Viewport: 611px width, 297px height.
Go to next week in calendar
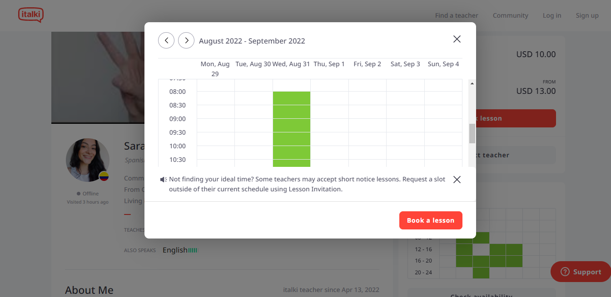point(186,40)
